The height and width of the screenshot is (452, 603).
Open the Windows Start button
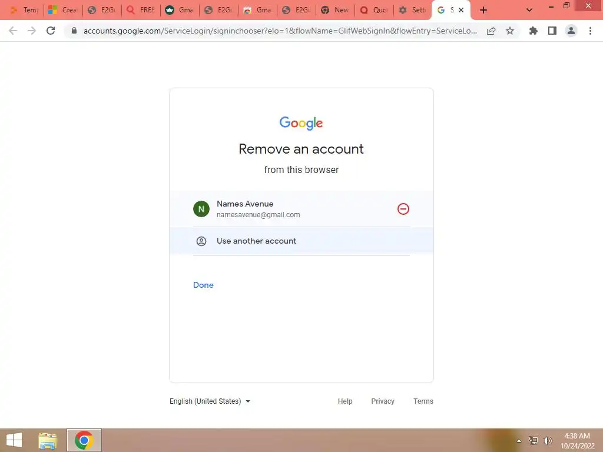click(14, 440)
